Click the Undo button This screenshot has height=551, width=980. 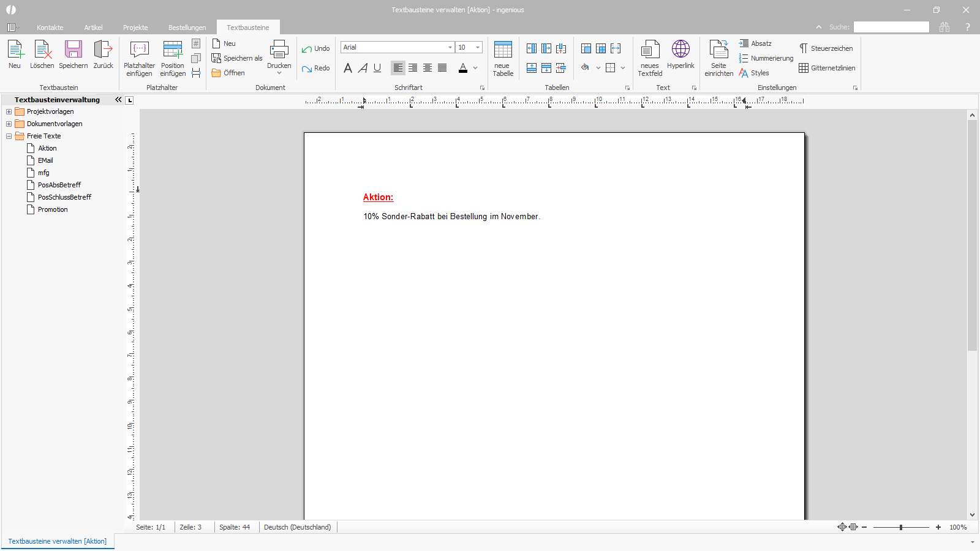click(x=315, y=48)
